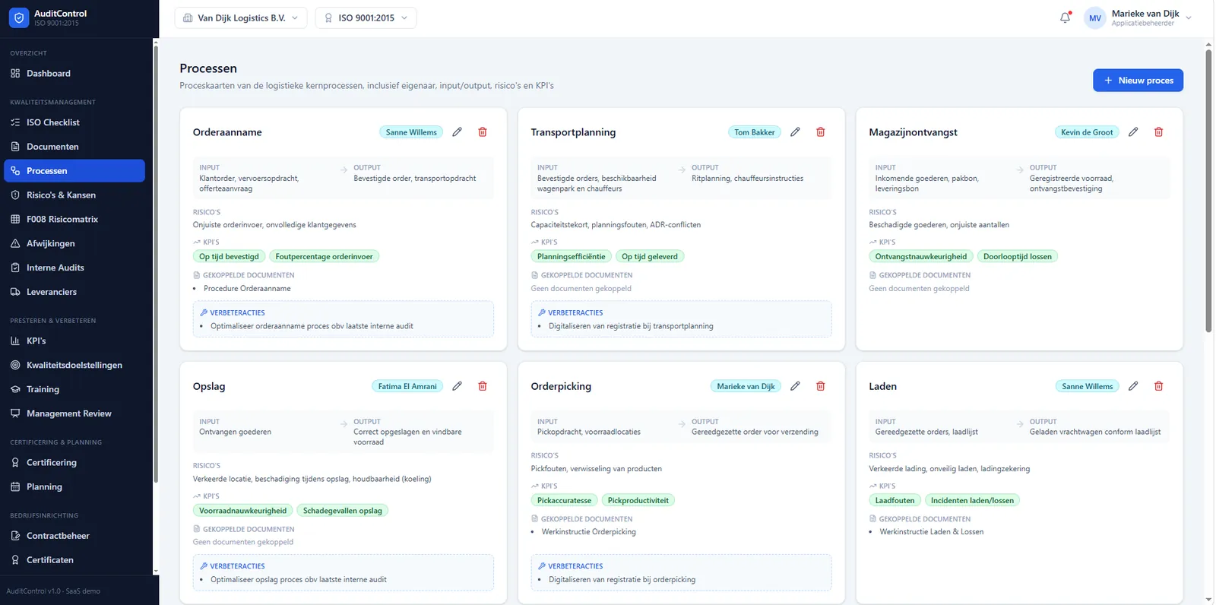Image resolution: width=1216 pixels, height=605 pixels.
Task: Click Sanne Willems owner badge on Orderaanname
Action: [411, 132]
